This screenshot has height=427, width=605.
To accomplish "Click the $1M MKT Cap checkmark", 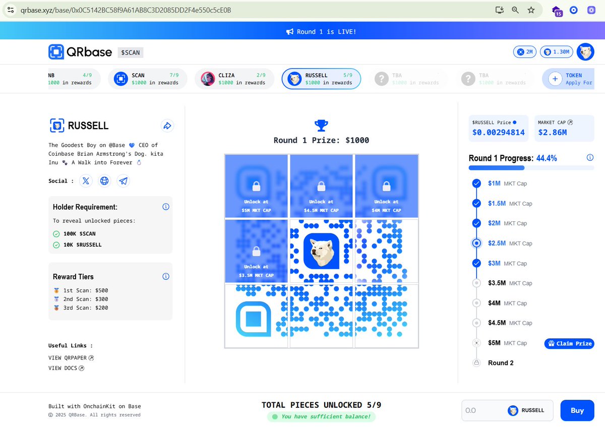I will click(476, 184).
